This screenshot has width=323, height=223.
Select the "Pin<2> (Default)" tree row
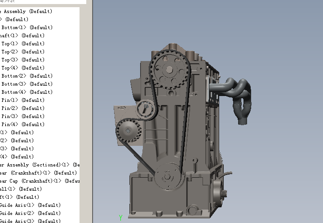22,108
